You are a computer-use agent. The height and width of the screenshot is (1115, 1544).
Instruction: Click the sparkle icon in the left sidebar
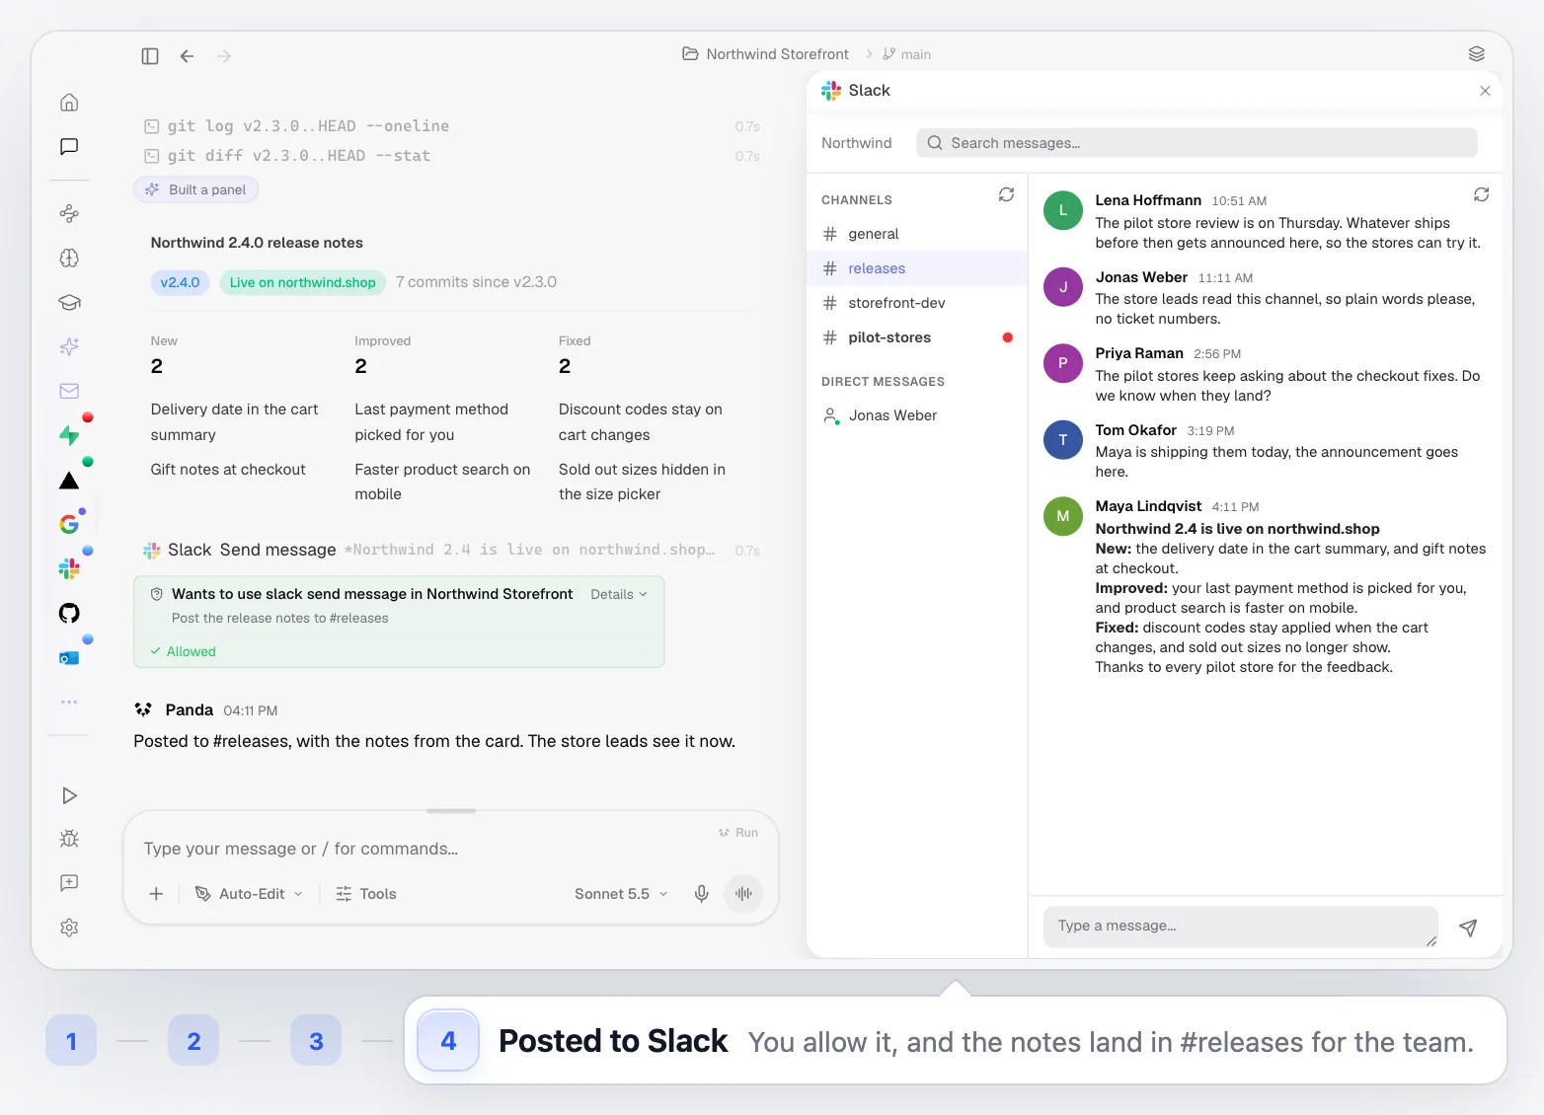click(69, 346)
